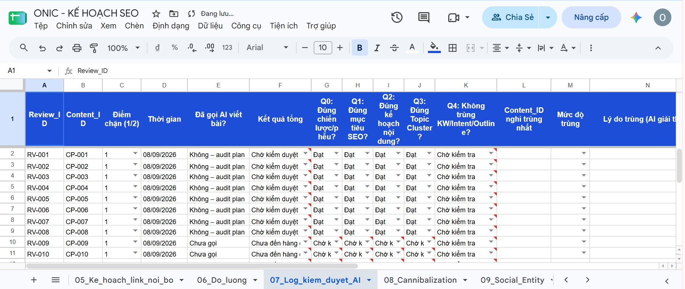Open the 07_Log_kiem_duyet_AI tab menu arrow
The image size is (685, 289).
(x=369, y=280)
